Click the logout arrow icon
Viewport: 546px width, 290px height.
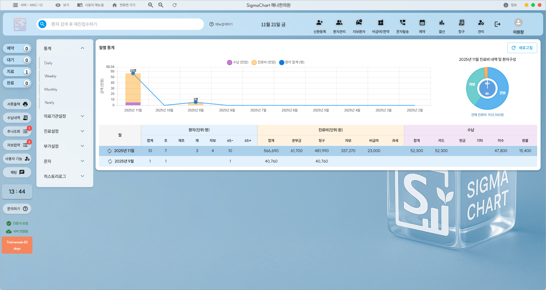click(497, 24)
